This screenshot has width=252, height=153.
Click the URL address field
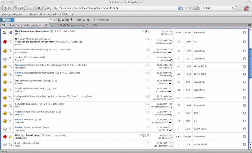(115, 8)
